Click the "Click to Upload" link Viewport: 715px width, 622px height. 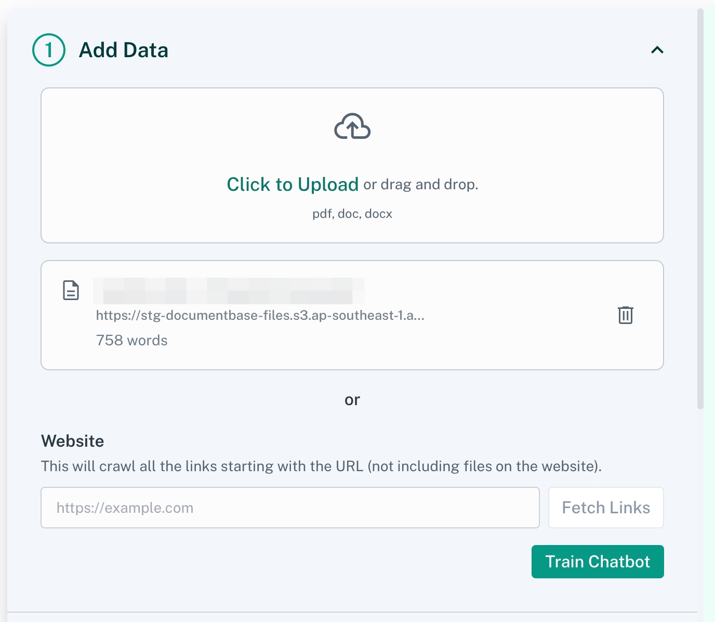(293, 185)
